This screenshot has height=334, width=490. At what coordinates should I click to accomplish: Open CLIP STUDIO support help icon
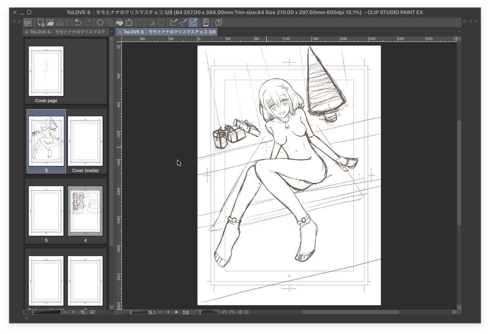click(x=219, y=22)
